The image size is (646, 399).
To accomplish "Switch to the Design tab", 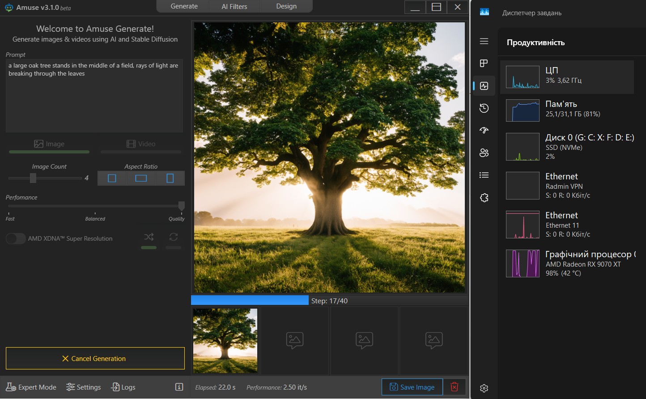I will pos(286,6).
